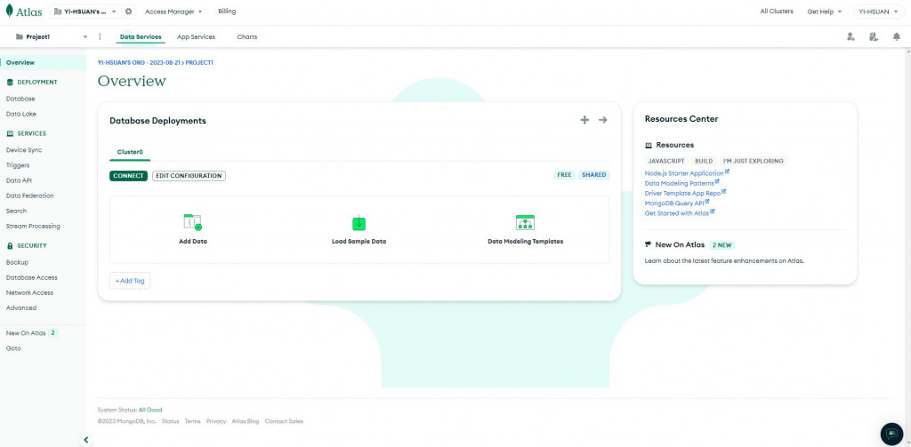This screenshot has height=447, width=911.
Task: Open the alerts bell icon
Action: point(897,36)
